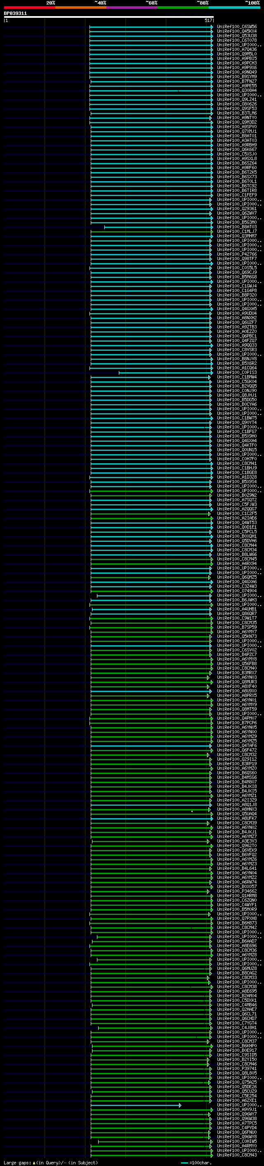Select hit label UniRef100_Q0D1E1

(x=237, y=527)
